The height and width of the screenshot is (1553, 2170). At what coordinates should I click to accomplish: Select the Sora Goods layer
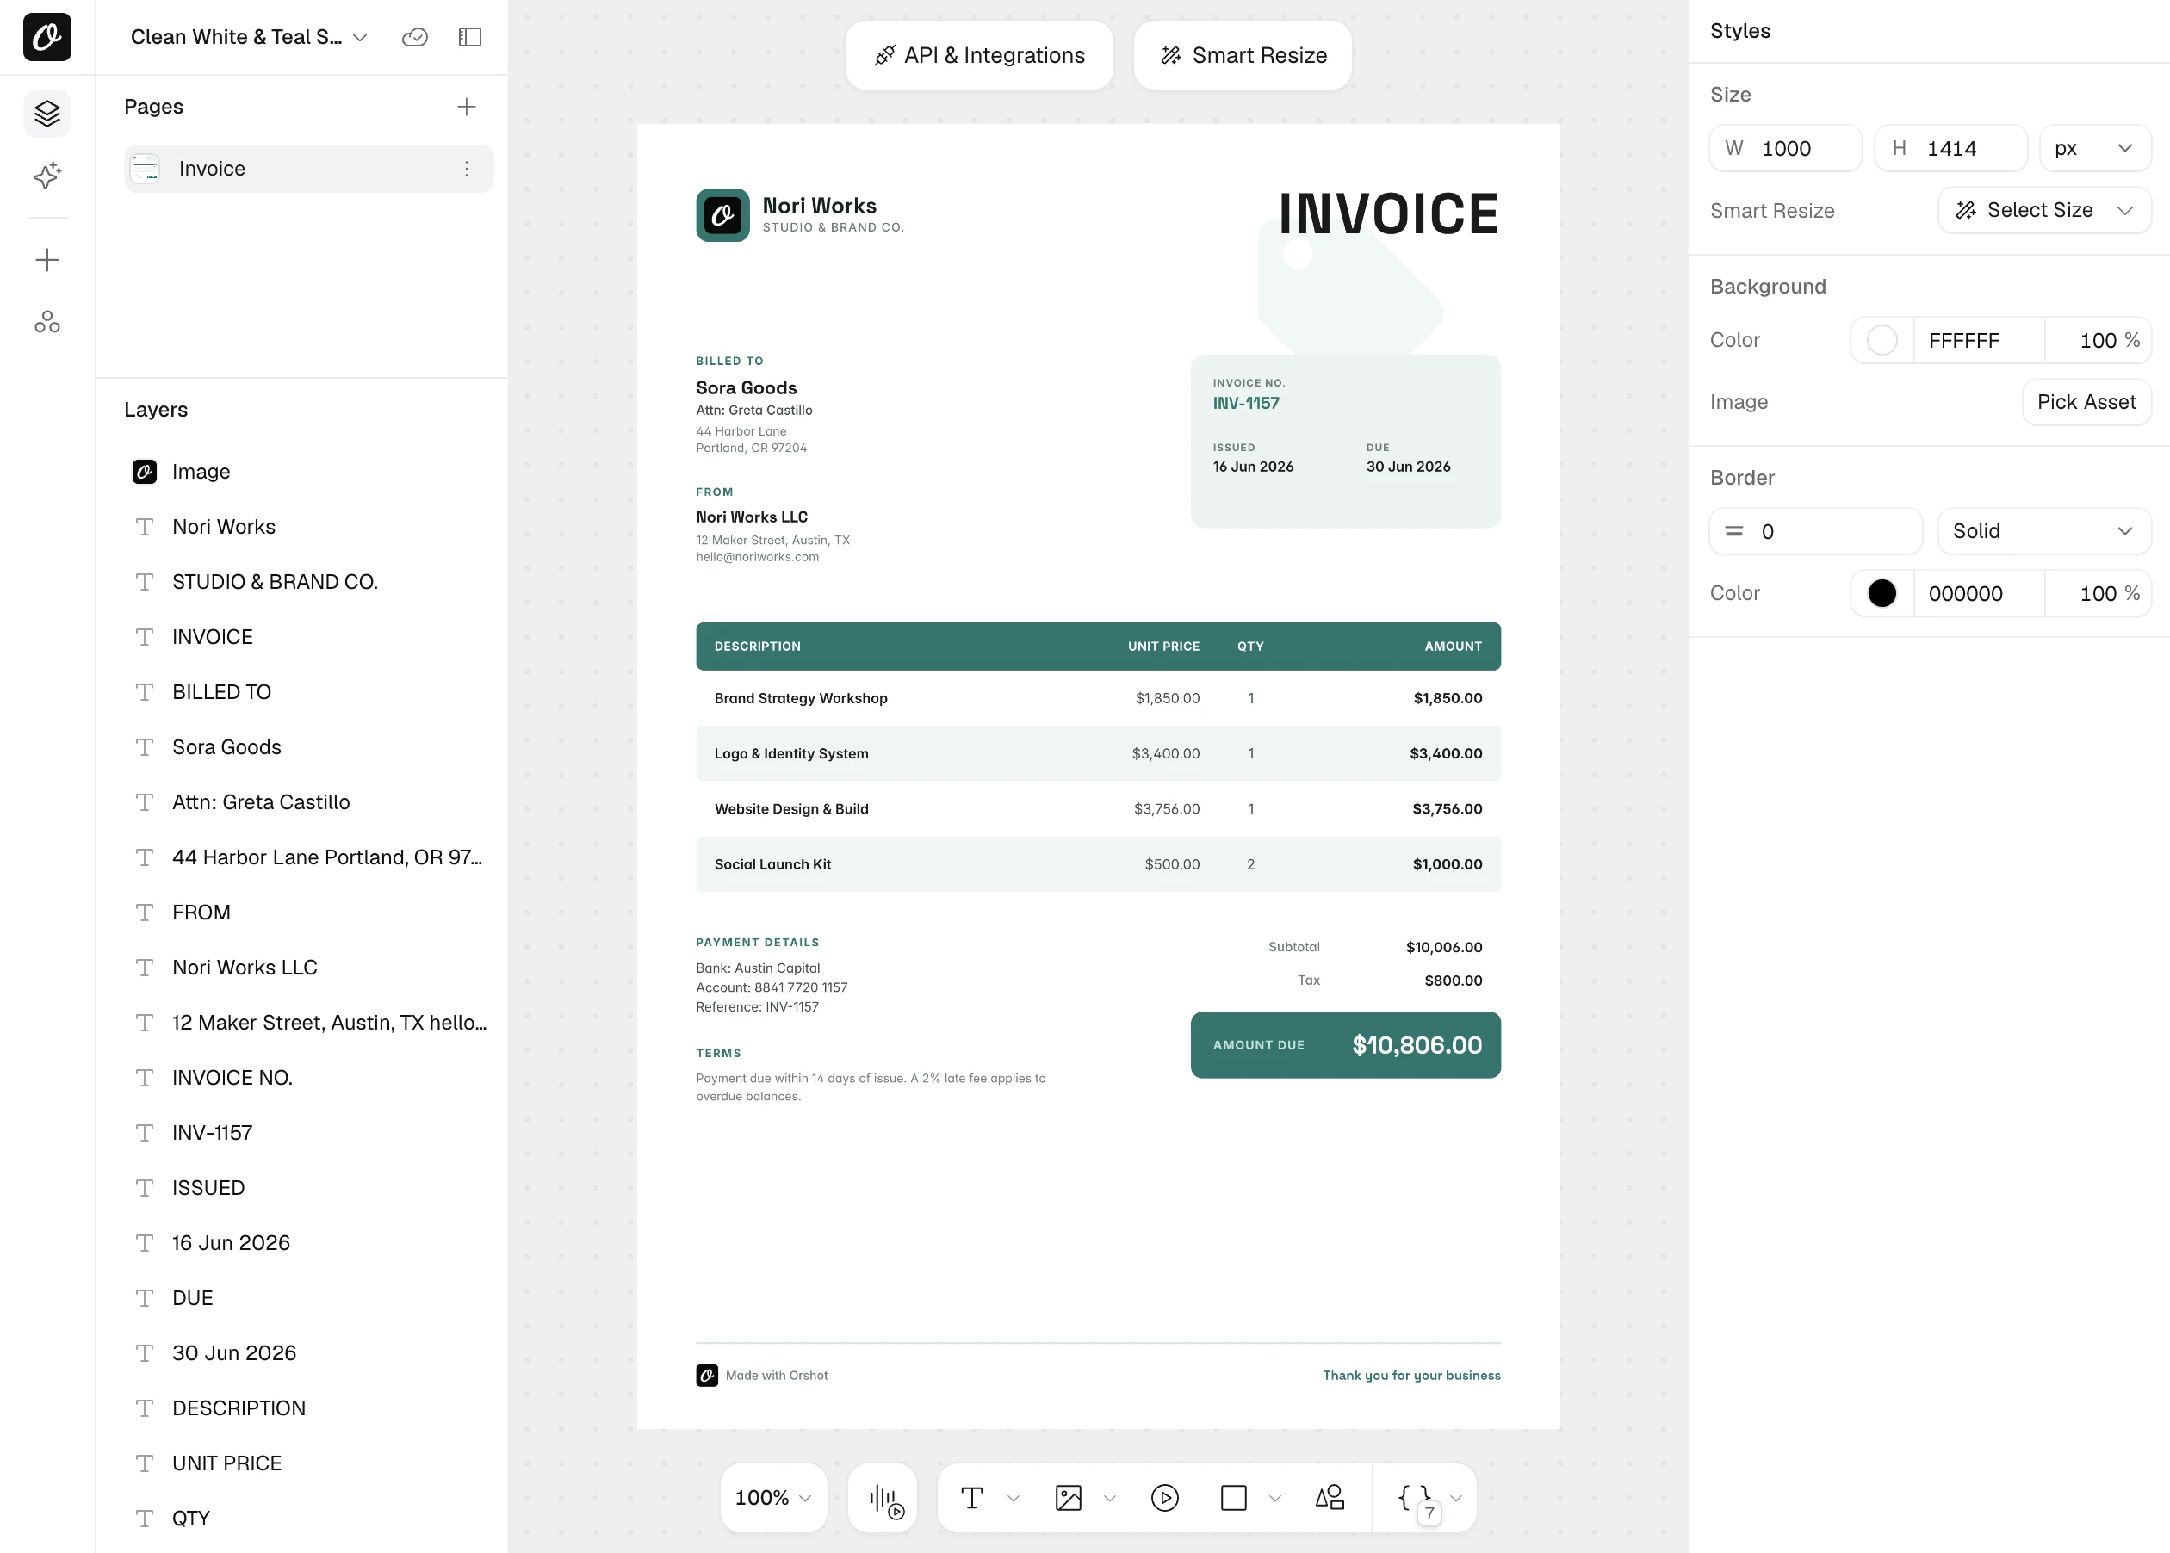[308, 747]
